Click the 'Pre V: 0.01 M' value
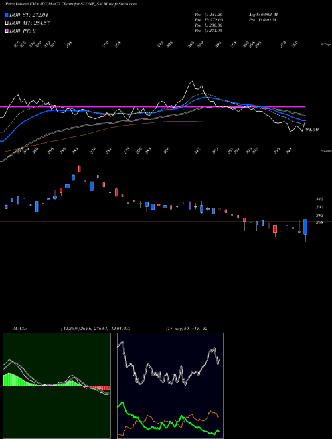Image resolution: width=332 pixels, height=439 pixels. pos(262,20)
